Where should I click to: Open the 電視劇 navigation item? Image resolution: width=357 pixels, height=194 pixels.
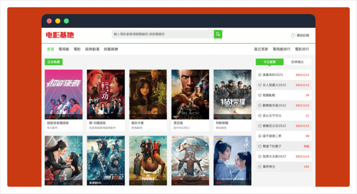coord(64,49)
